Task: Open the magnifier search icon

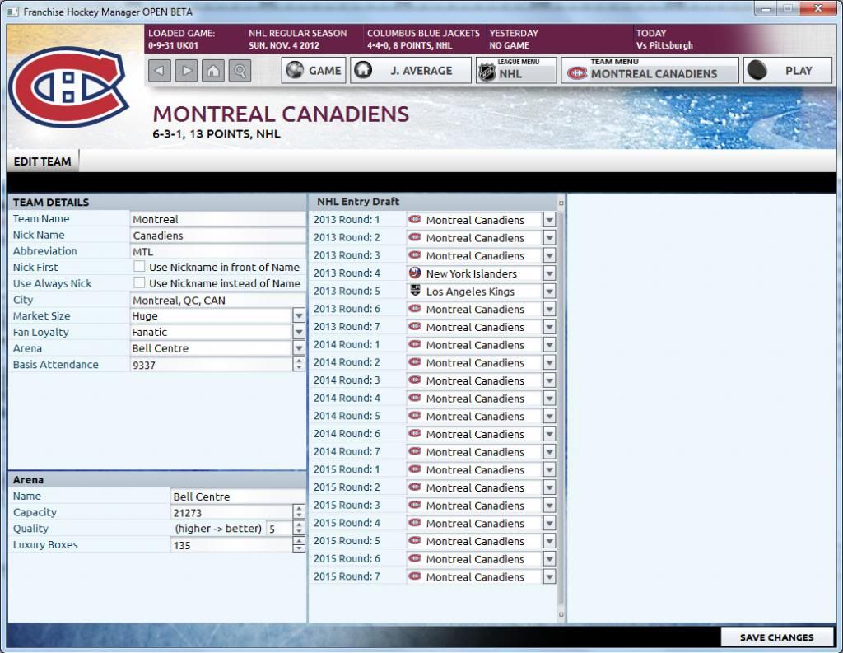Action: pos(240,71)
